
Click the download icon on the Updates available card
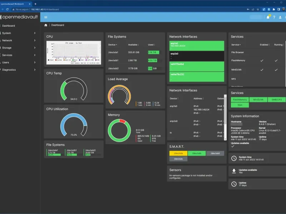pos(234,171)
